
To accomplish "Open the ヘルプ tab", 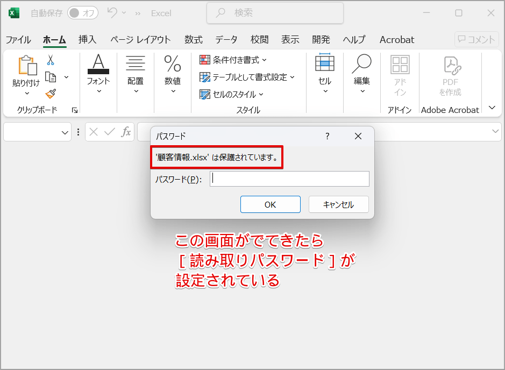I will pos(354,40).
